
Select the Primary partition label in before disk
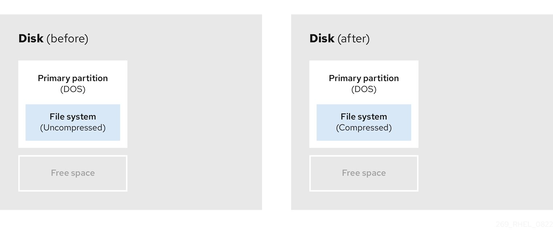point(73,78)
